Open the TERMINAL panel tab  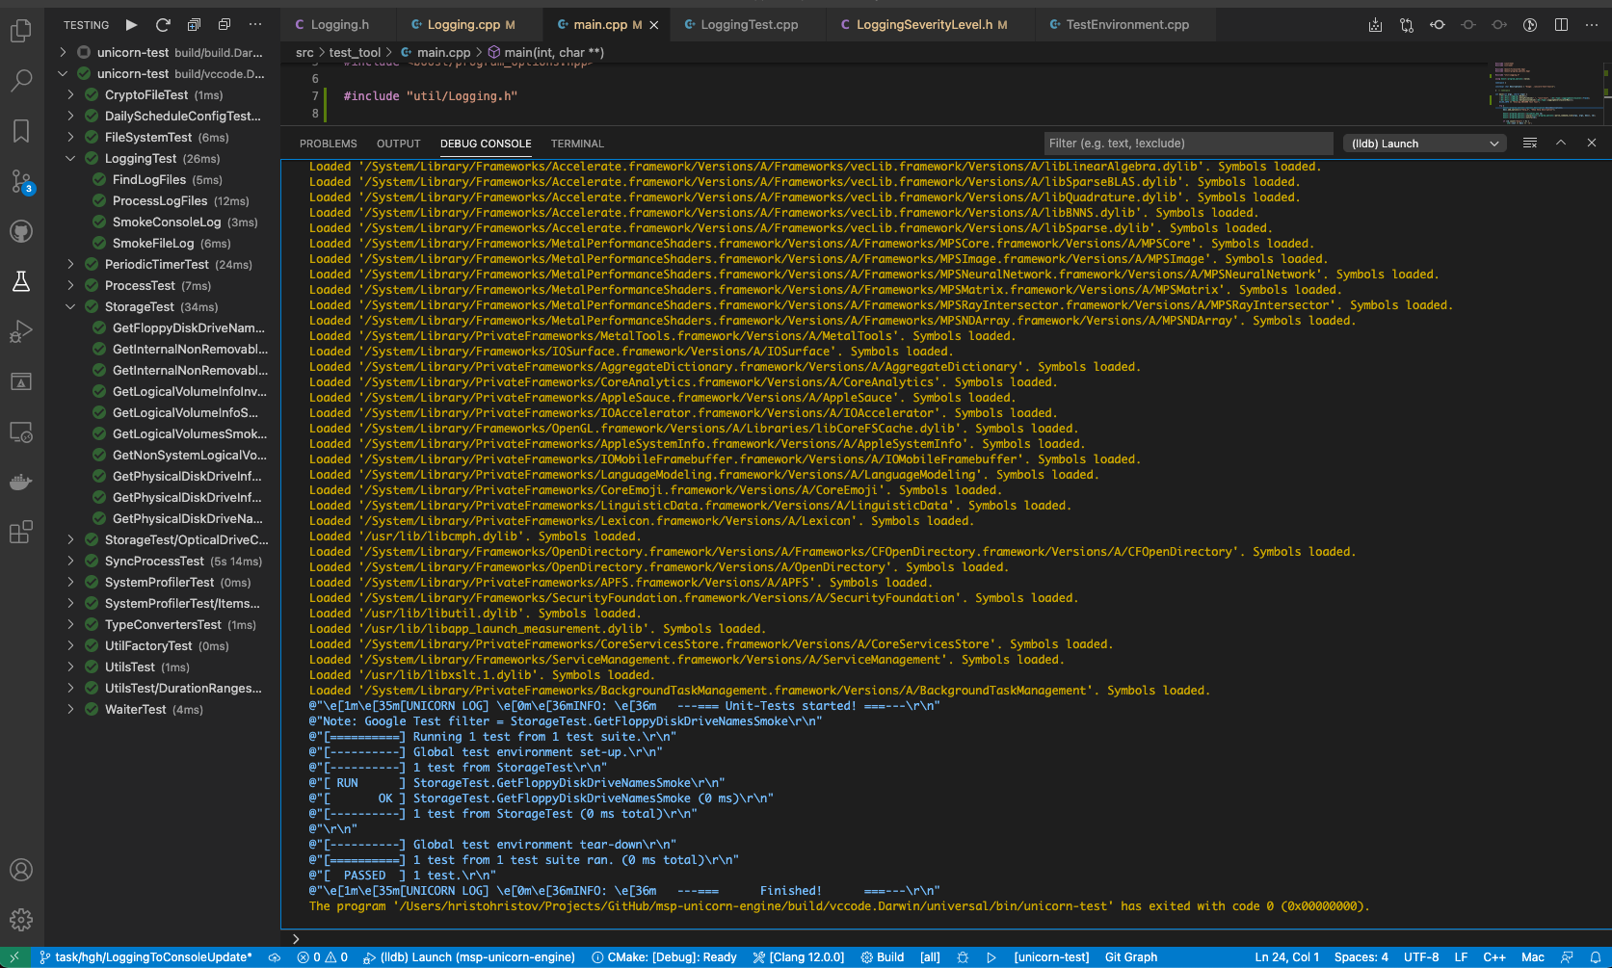click(577, 143)
